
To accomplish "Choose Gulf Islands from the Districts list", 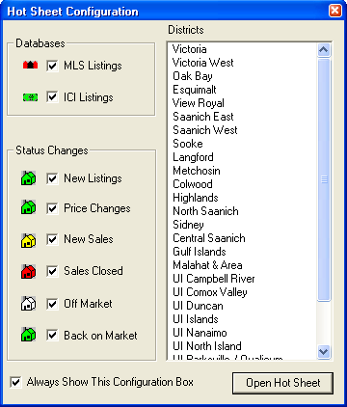I will click(x=200, y=252).
